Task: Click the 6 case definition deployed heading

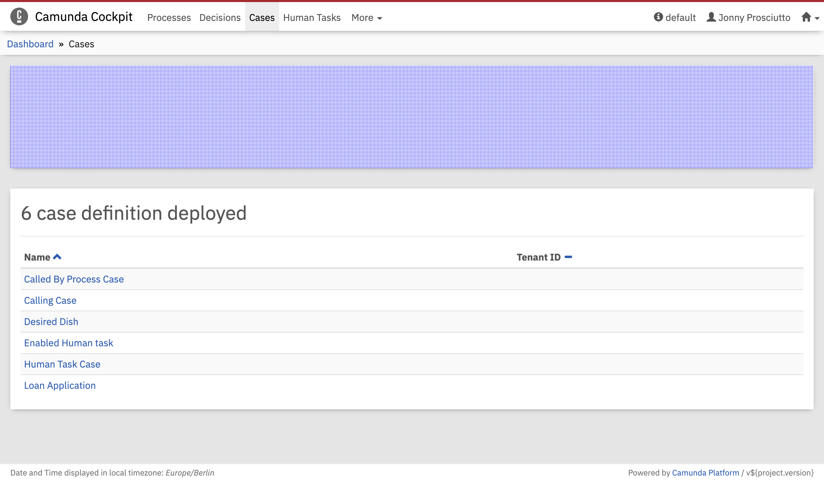Action: pyautogui.click(x=134, y=213)
